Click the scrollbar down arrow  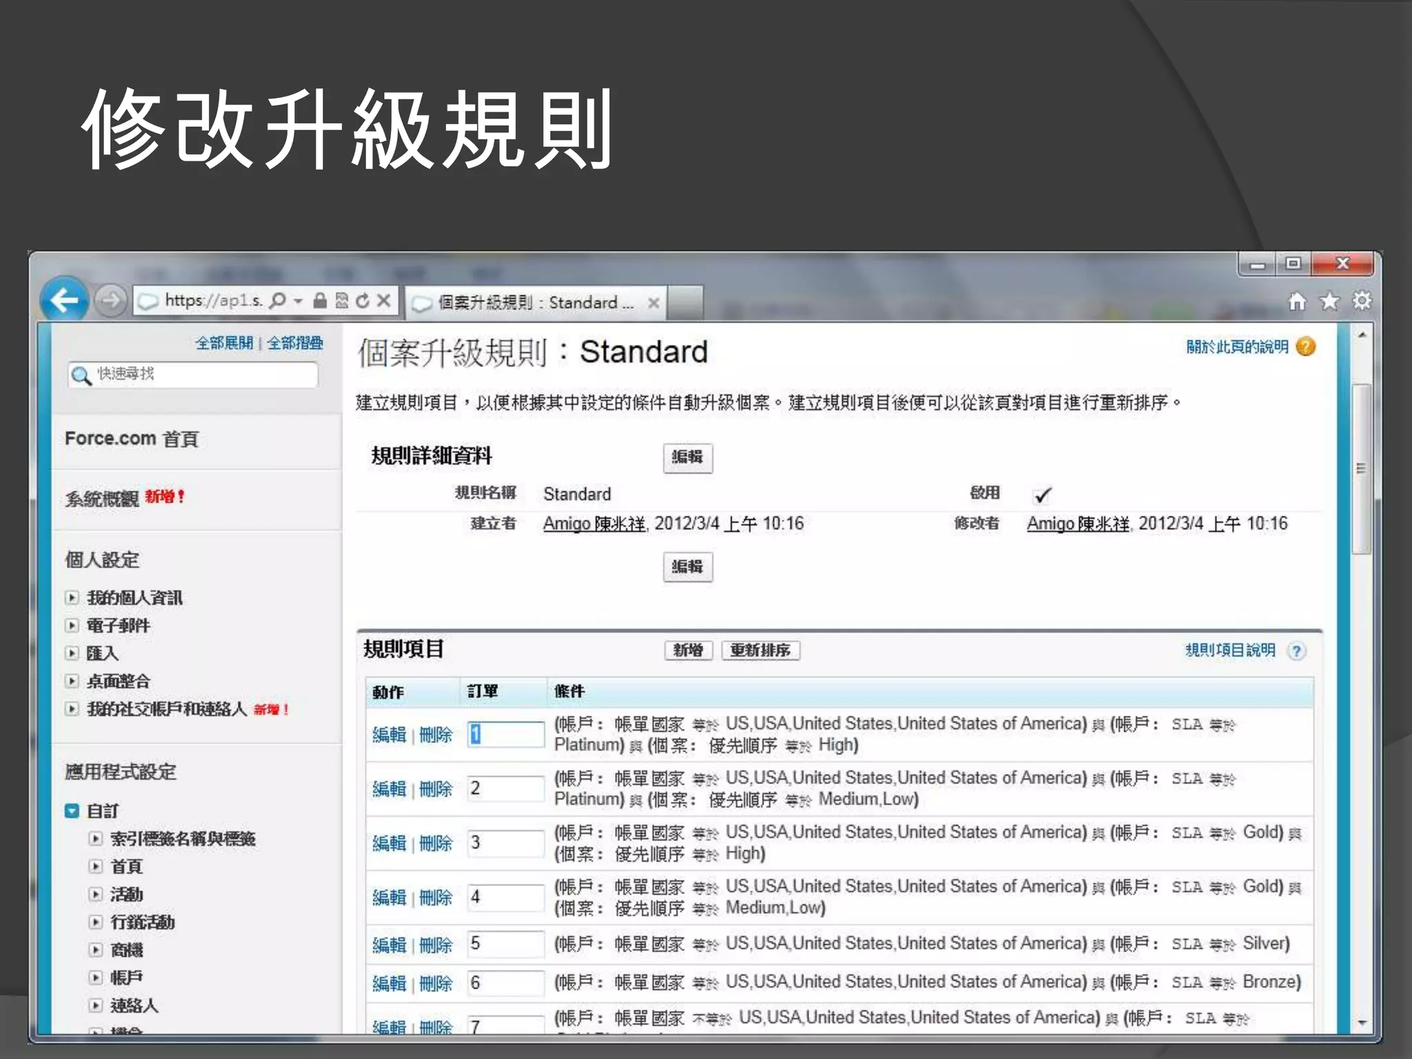point(1362,1022)
